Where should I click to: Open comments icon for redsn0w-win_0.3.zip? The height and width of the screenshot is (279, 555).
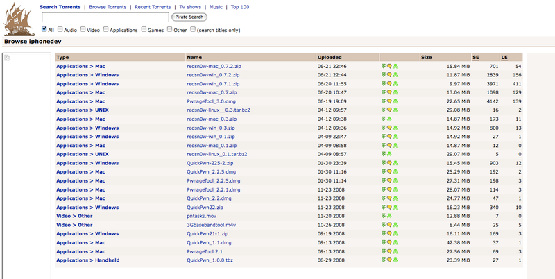tap(389, 128)
